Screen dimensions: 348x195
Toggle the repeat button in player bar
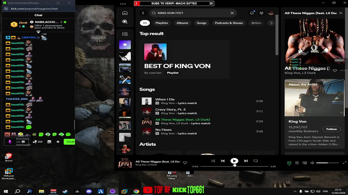click(x=256, y=161)
